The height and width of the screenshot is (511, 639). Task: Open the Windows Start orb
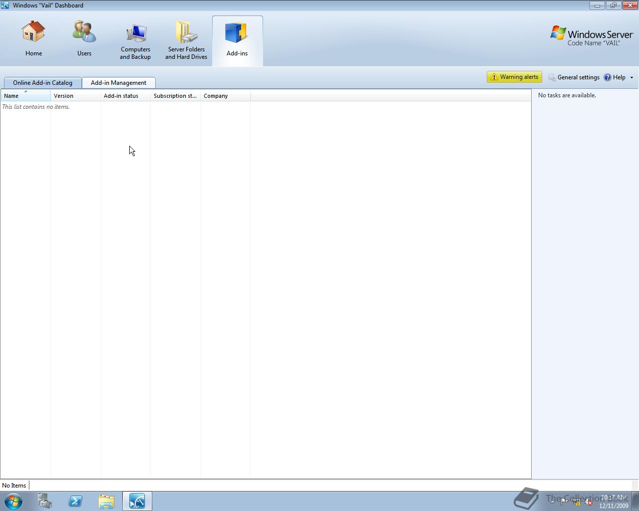13,501
